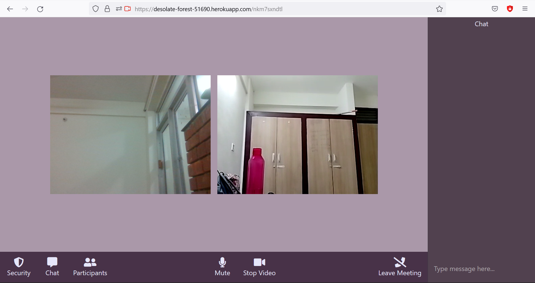Image resolution: width=535 pixels, height=283 pixels.
Task: Open the Security options
Action: tap(18, 267)
